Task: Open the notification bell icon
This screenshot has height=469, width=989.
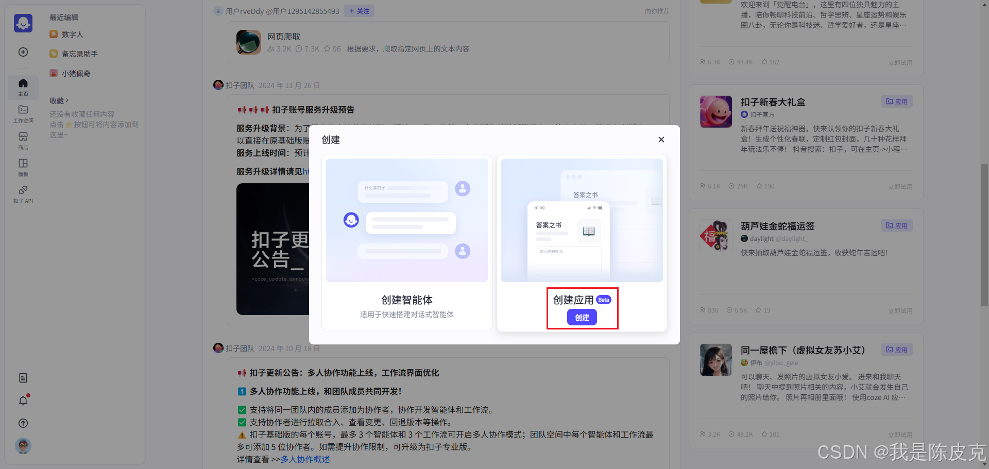Action: coord(23,401)
